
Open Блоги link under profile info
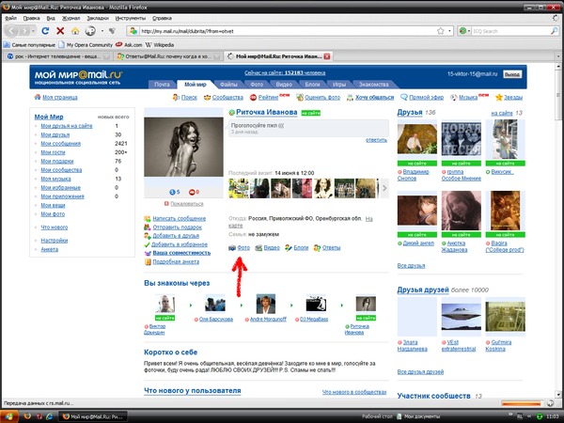(301, 248)
